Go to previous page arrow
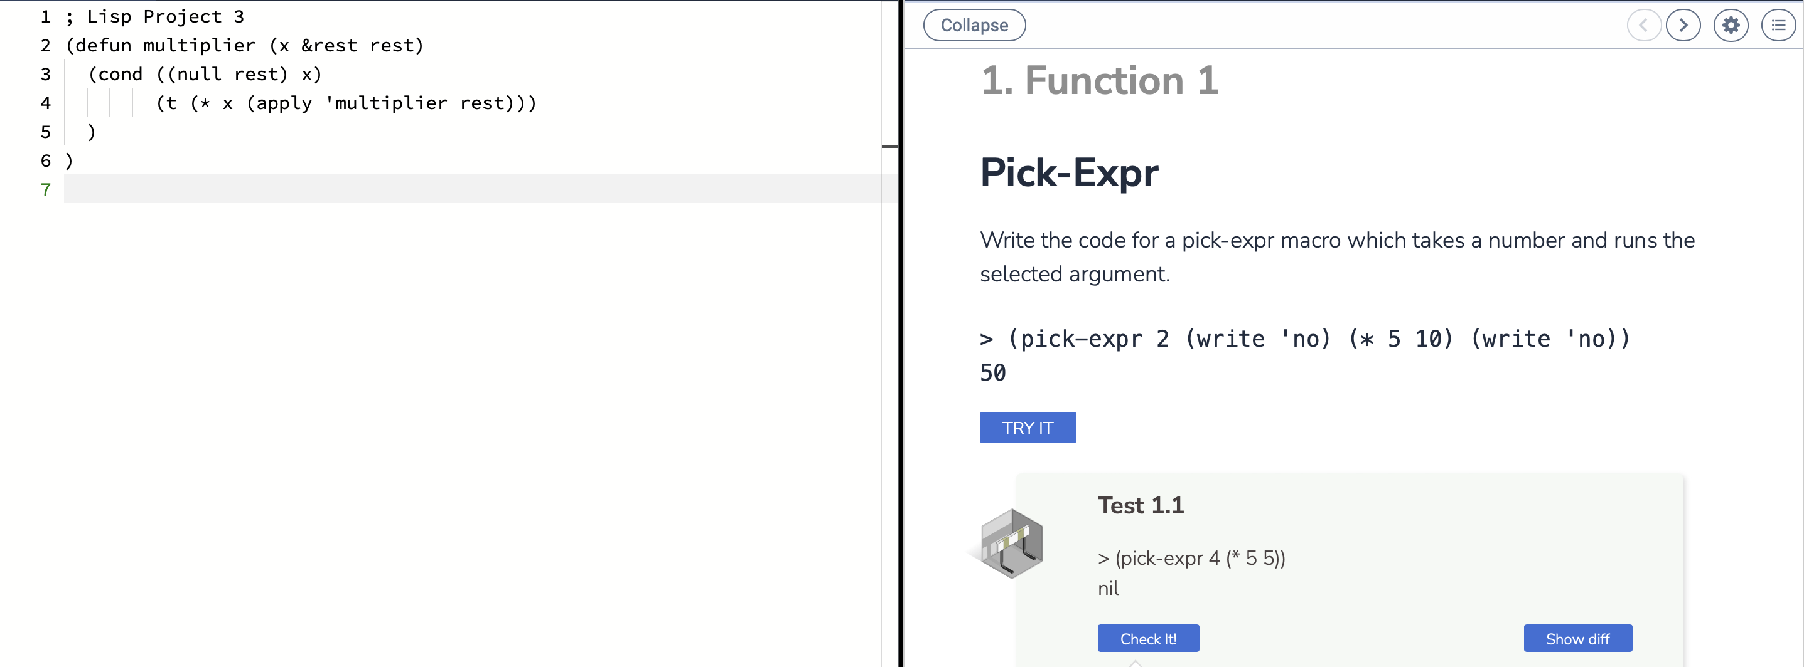The width and height of the screenshot is (1804, 667). pos(1644,26)
